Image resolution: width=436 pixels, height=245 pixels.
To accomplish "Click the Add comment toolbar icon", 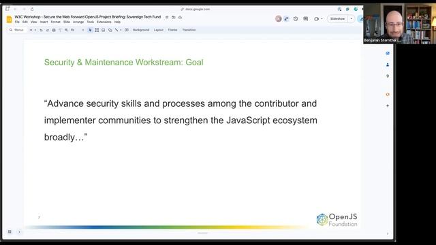I will pyautogui.click(x=127, y=30).
